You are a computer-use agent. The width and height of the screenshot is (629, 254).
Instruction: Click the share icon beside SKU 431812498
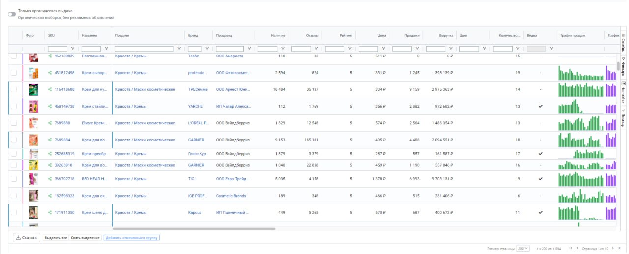pos(50,73)
